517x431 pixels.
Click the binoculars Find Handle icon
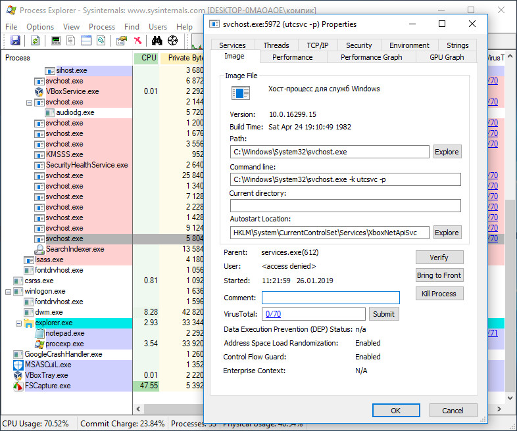[157, 41]
